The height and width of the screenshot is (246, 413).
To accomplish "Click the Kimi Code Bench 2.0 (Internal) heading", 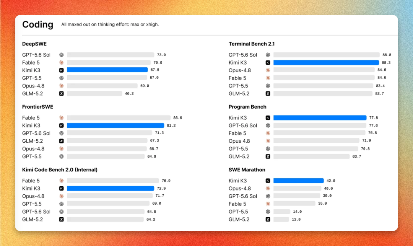I will pyautogui.click(x=60, y=170).
